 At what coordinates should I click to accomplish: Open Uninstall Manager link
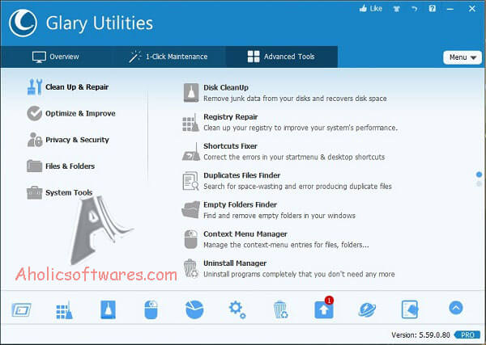tap(235, 263)
